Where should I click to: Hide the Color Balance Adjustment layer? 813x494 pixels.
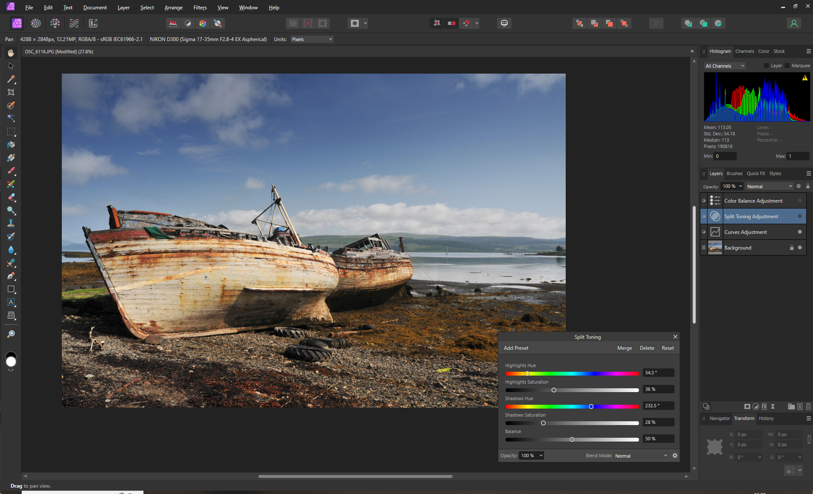click(x=800, y=201)
